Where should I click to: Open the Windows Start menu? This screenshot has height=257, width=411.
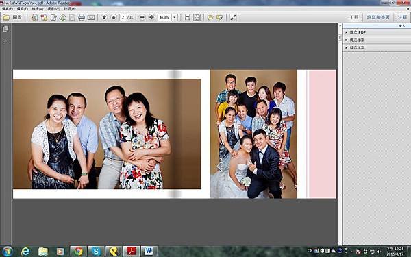tap(7, 252)
